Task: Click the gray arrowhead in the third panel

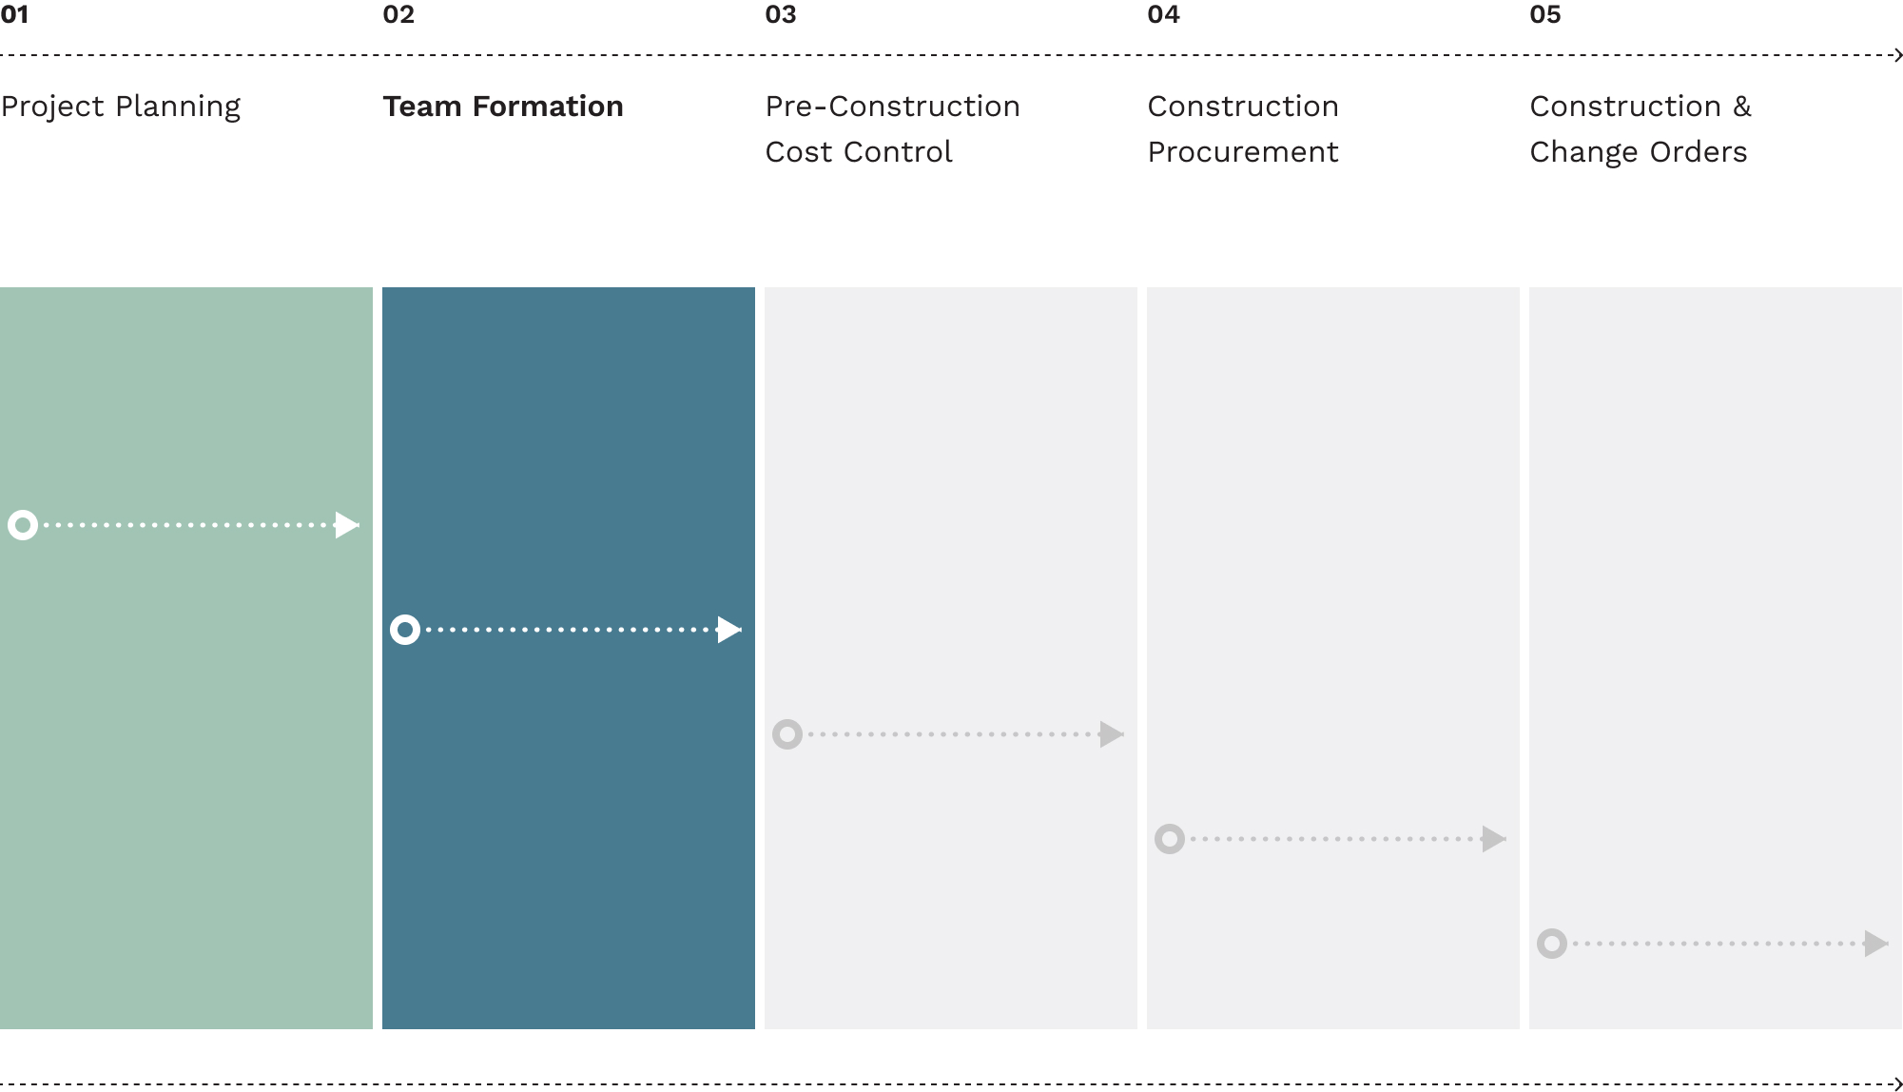Action: [1112, 734]
